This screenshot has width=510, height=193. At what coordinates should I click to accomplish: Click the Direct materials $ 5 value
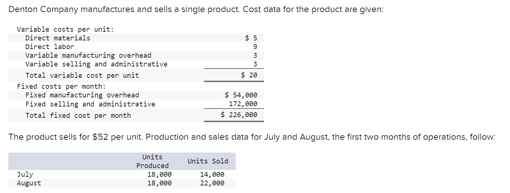(252, 38)
